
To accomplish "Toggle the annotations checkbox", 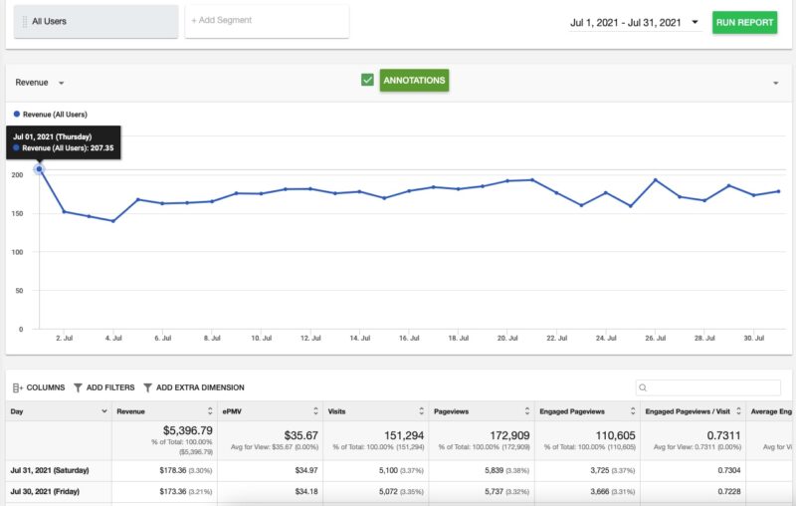I will [367, 80].
